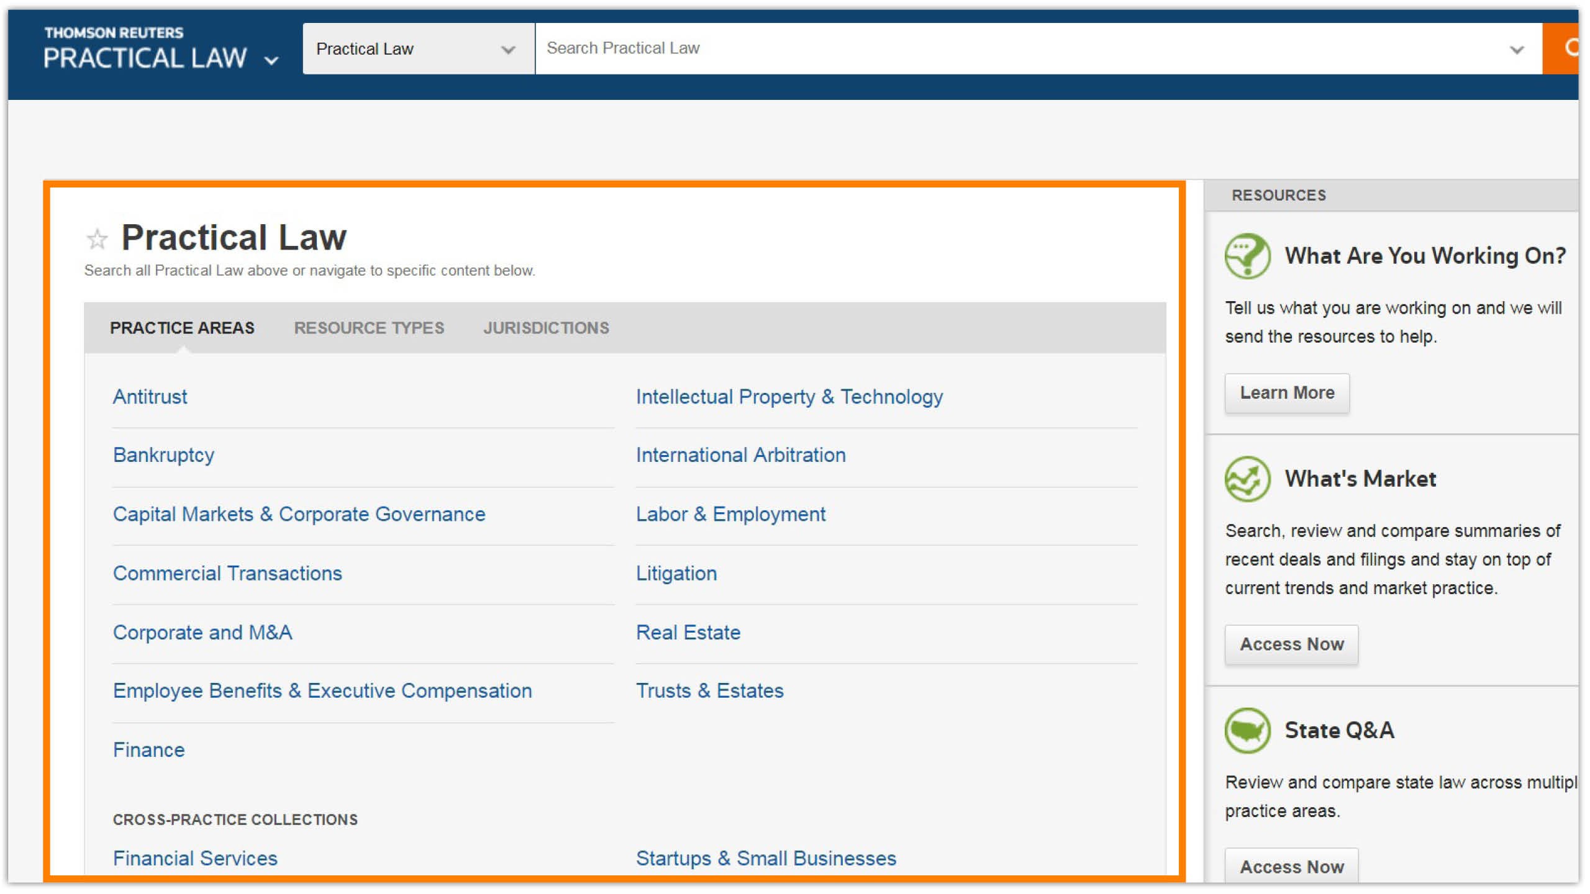Screen dimensions: 1590x894
Task: Open the Antitrust practice area link
Action: pos(150,397)
